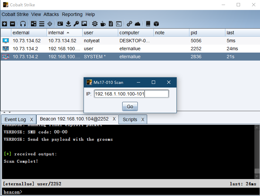Generate Windows executable via the gear icon
Image resolution: width=260 pixels, height=196 pixels.
pos(95,24)
